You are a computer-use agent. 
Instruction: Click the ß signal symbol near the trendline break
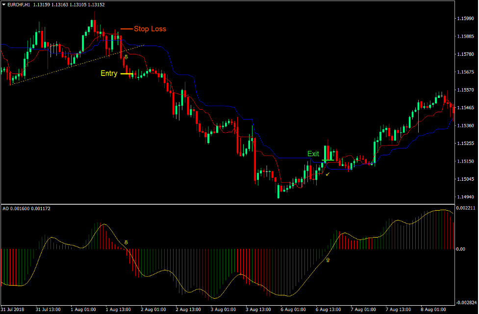127,56
